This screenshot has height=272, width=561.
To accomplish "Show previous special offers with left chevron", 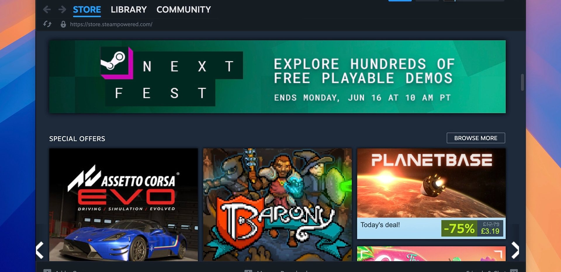I will coord(40,250).
